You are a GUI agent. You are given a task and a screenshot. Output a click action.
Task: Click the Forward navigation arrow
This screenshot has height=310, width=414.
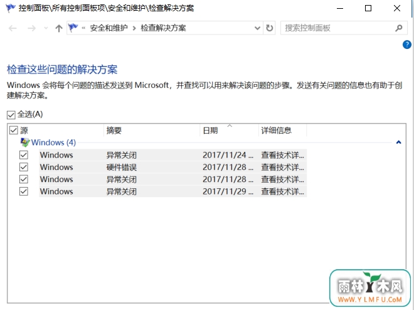(x=31, y=28)
